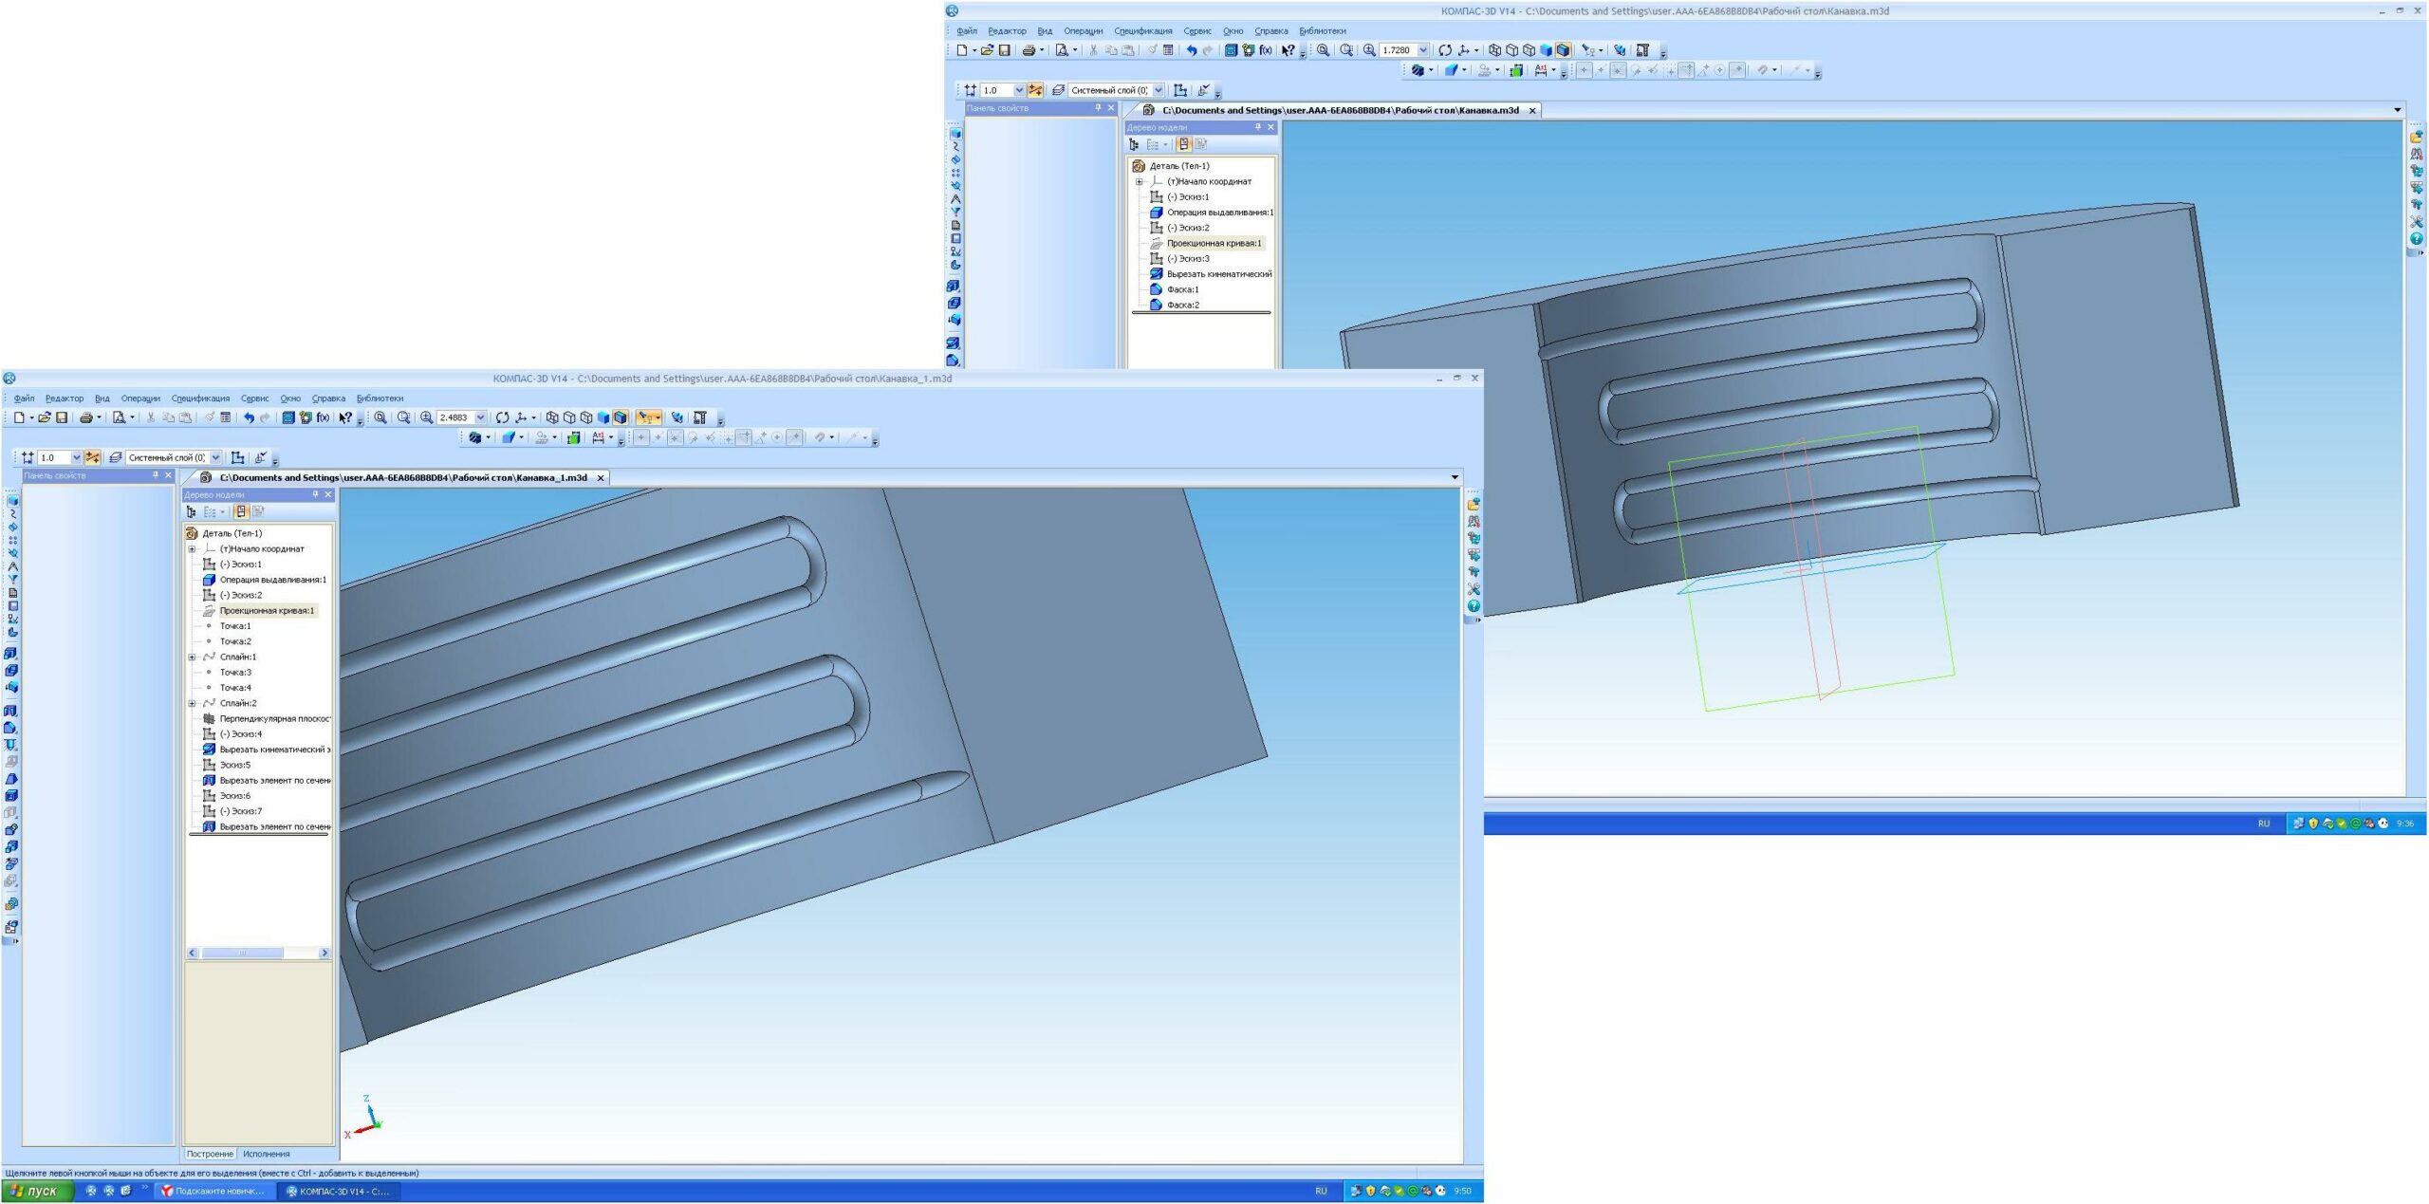Open the Библиотеки menu in the Канавка_1 window
The height and width of the screenshot is (1204, 2429).
click(x=380, y=398)
